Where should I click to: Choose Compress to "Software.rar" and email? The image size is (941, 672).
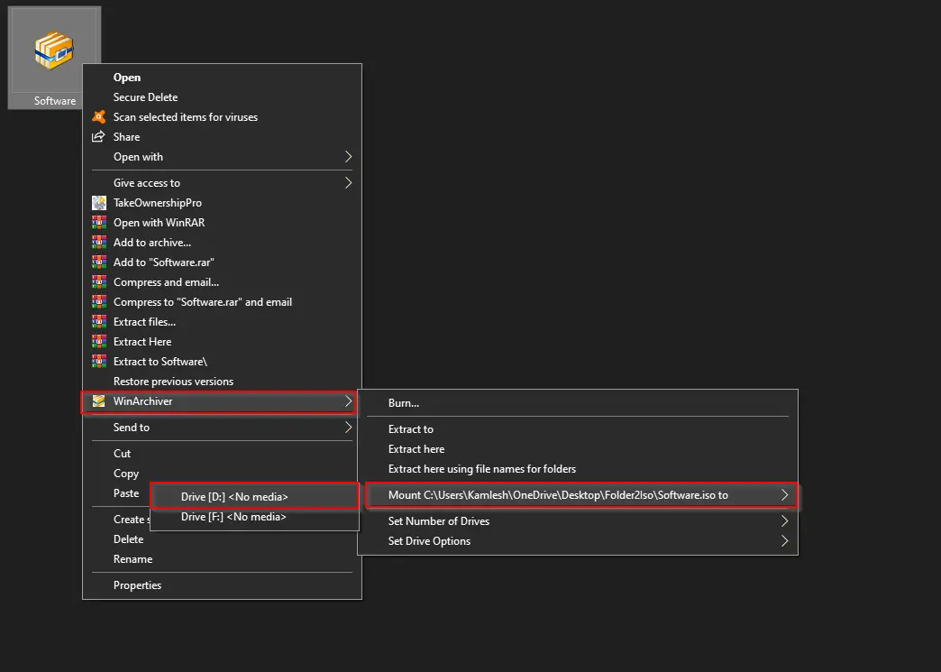[x=222, y=301]
